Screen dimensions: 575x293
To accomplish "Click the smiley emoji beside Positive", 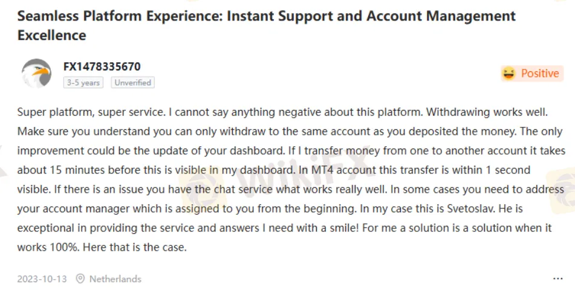I will coord(508,74).
